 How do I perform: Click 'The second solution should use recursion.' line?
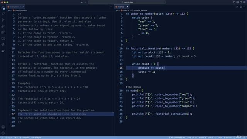[49, 118]
